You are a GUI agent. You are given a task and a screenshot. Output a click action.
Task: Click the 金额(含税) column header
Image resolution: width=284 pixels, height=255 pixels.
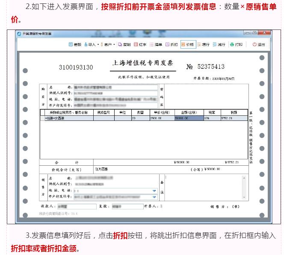tap(189, 112)
